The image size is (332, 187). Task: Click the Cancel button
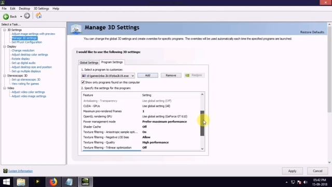click(x=317, y=171)
